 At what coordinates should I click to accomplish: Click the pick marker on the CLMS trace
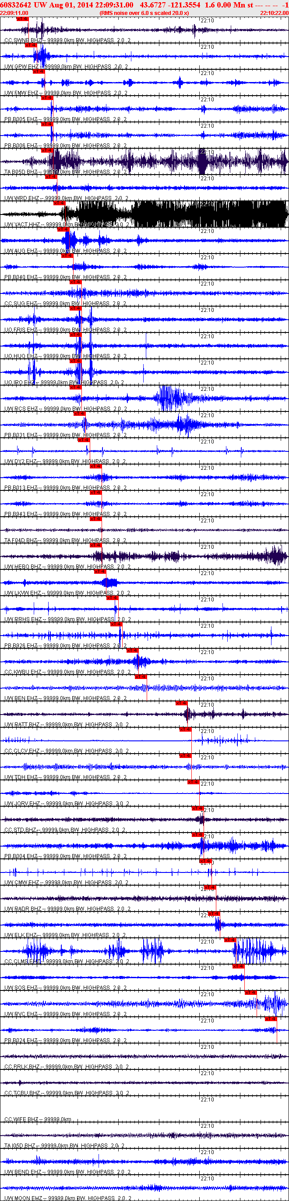[230, 940]
